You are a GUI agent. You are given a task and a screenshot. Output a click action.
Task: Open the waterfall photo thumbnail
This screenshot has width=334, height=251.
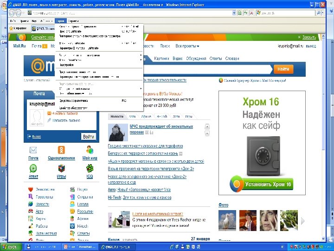coord(289,220)
